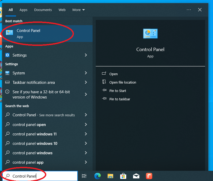The width and height of the screenshot is (213, 181).
Task: Open Task View from the taskbar
Action: pyautogui.click(x=84, y=176)
